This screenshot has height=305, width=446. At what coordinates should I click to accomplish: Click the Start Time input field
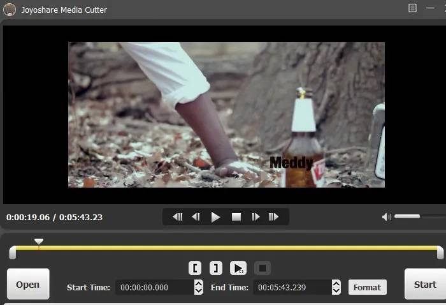click(155, 287)
